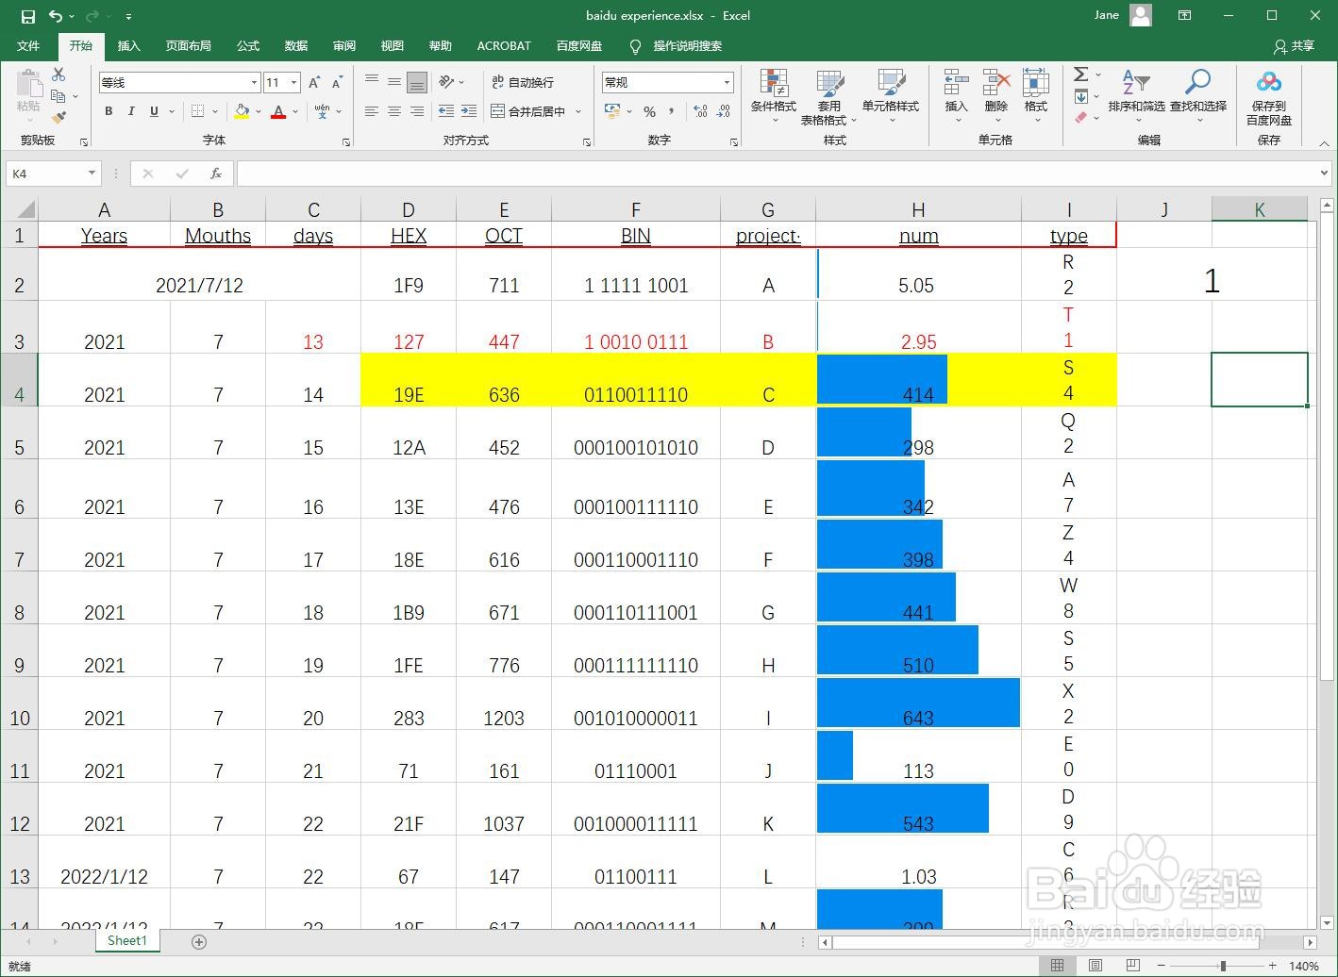Increase font size with the large A
1338x977 pixels.
(314, 83)
